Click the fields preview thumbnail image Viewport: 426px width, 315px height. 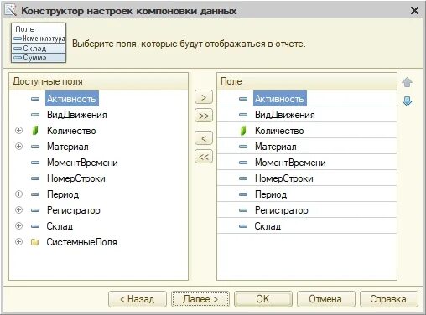click(x=39, y=43)
